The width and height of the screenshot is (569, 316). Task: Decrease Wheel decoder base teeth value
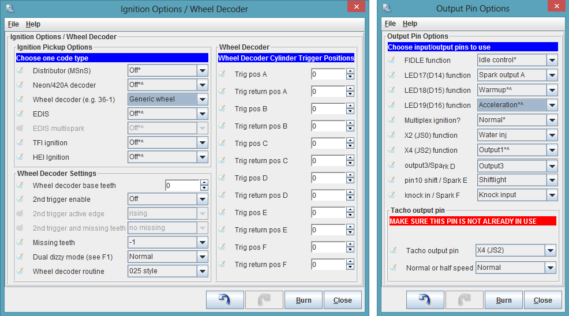[x=204, y=187]
